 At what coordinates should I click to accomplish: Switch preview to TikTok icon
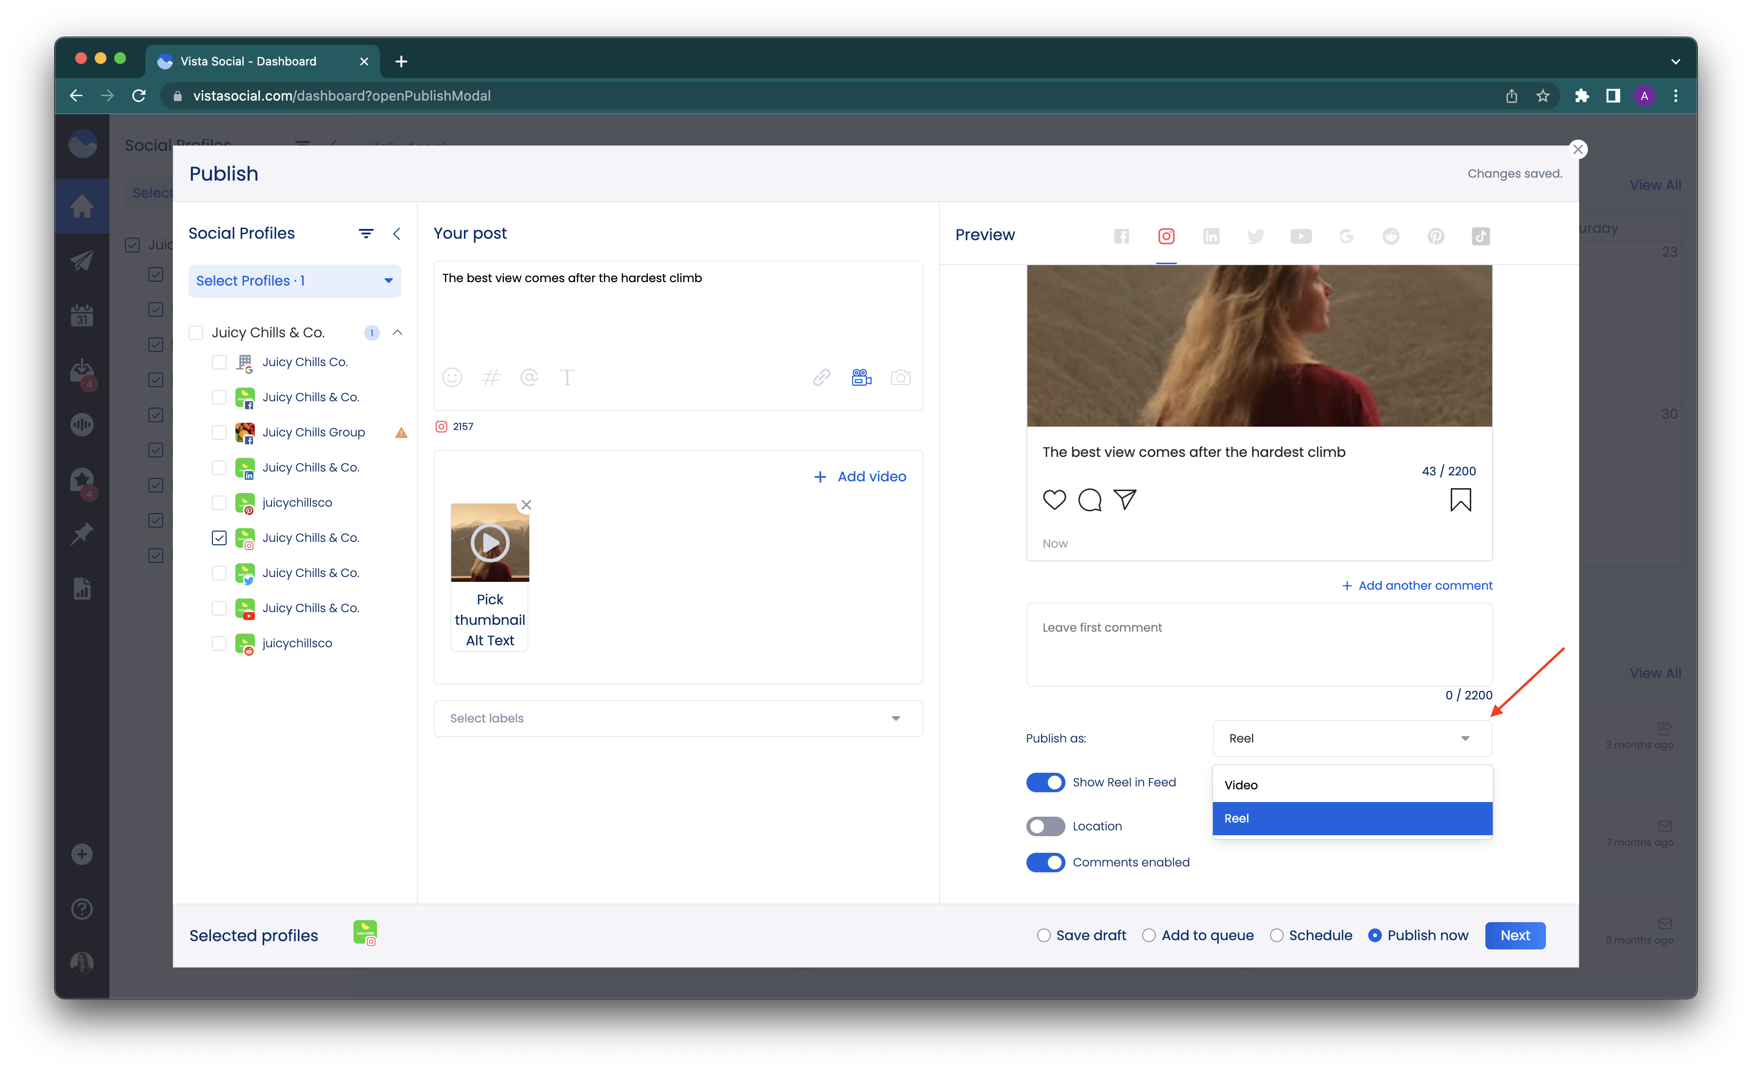1481,237
